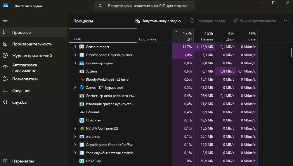Click the BloodyWorkShop8 red hand icon
Screen dimensions: 293x166
coord(82,80)
